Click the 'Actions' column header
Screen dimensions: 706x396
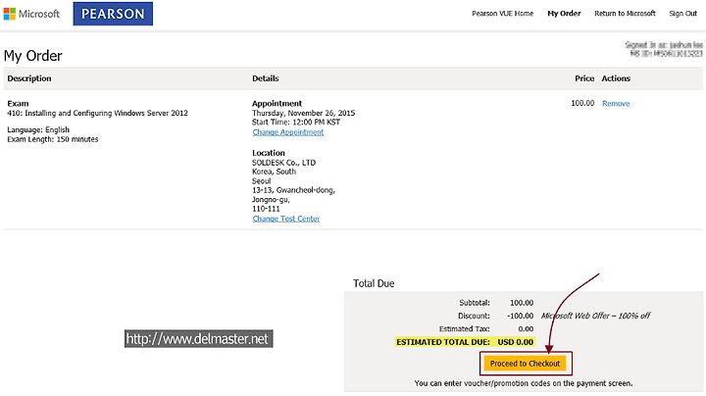point(616,78)
